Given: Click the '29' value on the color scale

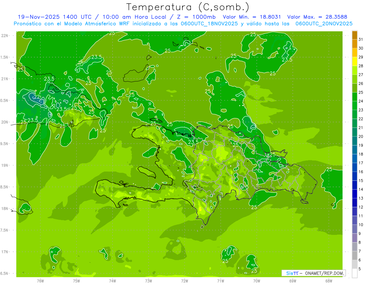Looking at the screenshot, I should [x=361, y=57].
